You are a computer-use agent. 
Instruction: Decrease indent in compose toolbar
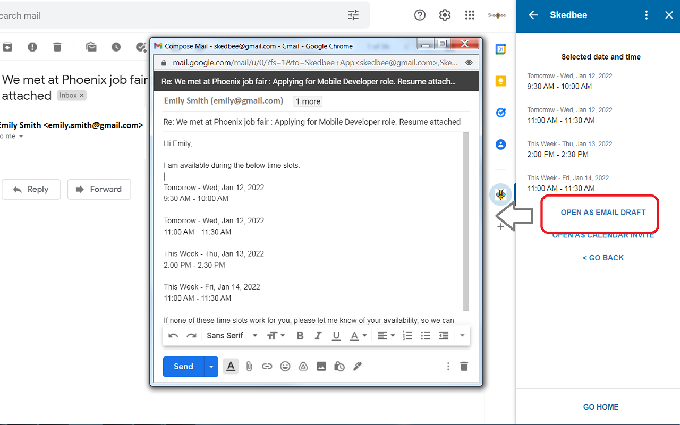[444, 336]
